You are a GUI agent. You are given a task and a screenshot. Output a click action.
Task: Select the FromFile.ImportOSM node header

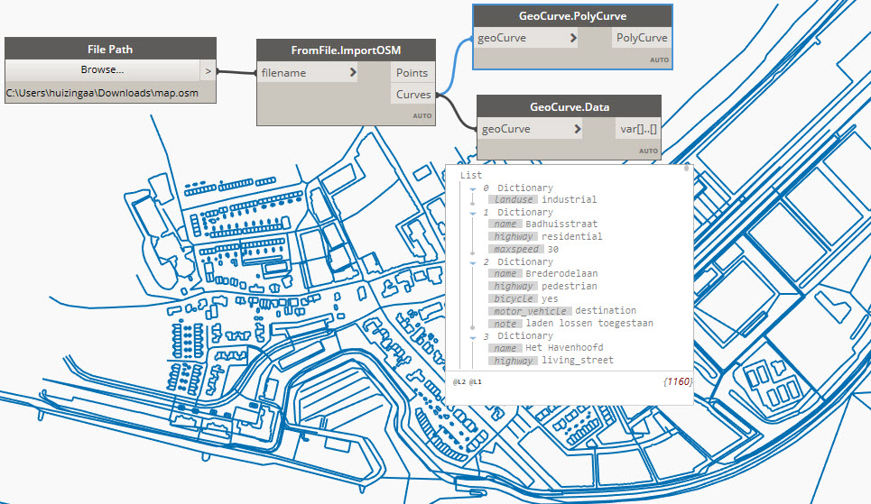coord(346,50)
